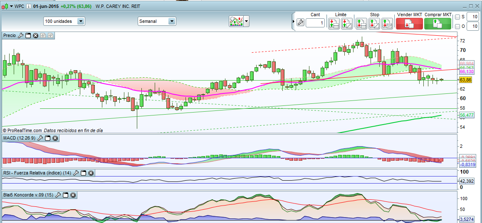Screen dimensions: 482x223
Task: Open trading settings wrench icon
Action: [x=300, y=22]
